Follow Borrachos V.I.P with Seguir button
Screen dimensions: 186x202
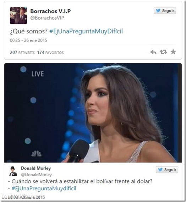[165, 11]
